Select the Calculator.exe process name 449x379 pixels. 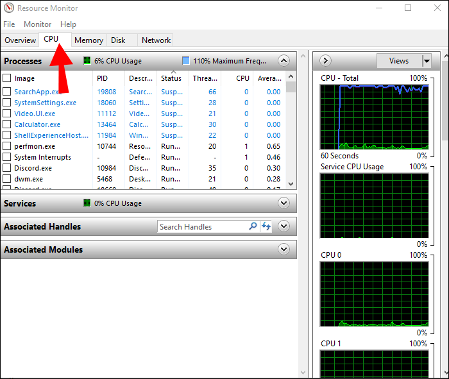[37, 124]
